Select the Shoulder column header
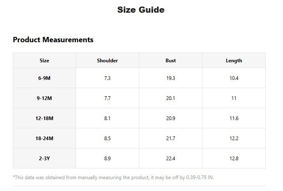Image resolution: width=283 pixels, height=191 pixels. [x=107, y=61]
